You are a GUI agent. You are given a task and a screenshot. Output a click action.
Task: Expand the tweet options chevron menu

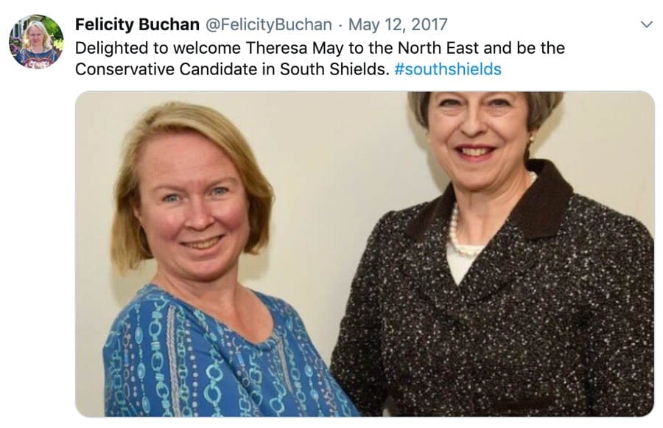pyautogui.click(x=646, y=24)
